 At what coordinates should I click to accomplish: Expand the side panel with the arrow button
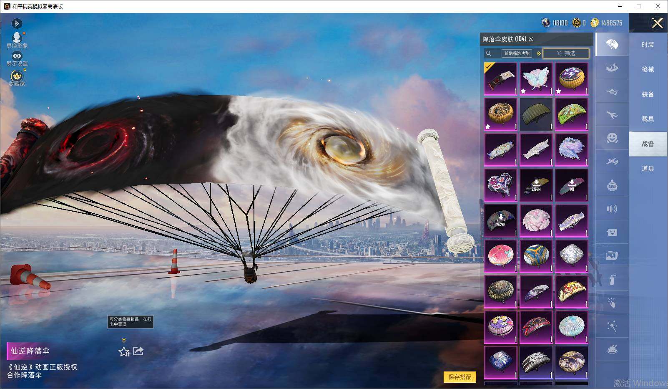click(17, 23)
